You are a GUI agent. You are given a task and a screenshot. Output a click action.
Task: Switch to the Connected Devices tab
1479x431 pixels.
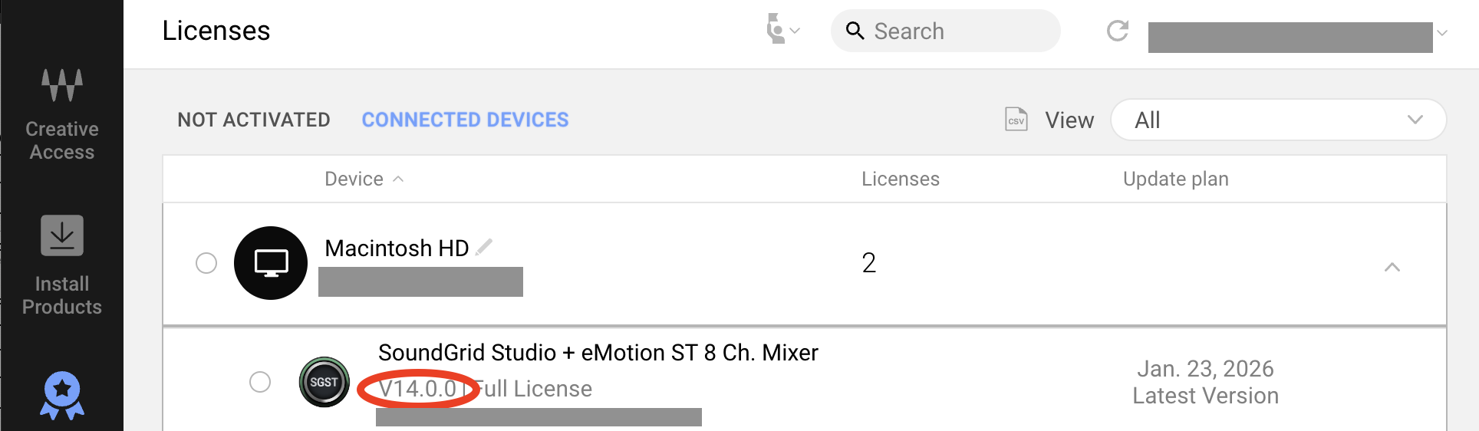[x=465, y=120]
